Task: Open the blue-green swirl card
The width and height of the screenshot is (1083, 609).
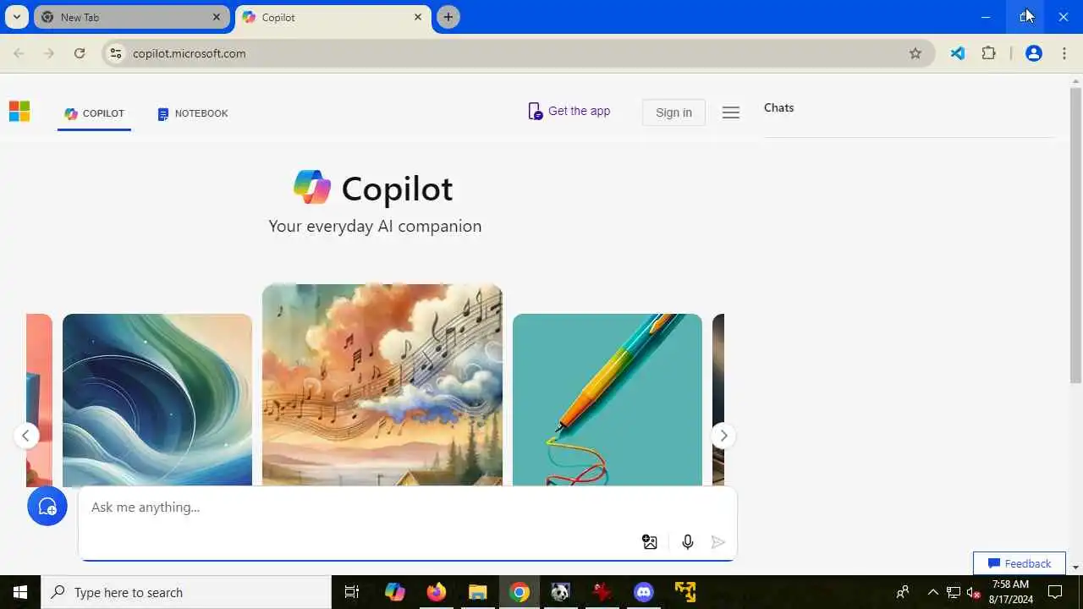Action: [157, 399]
